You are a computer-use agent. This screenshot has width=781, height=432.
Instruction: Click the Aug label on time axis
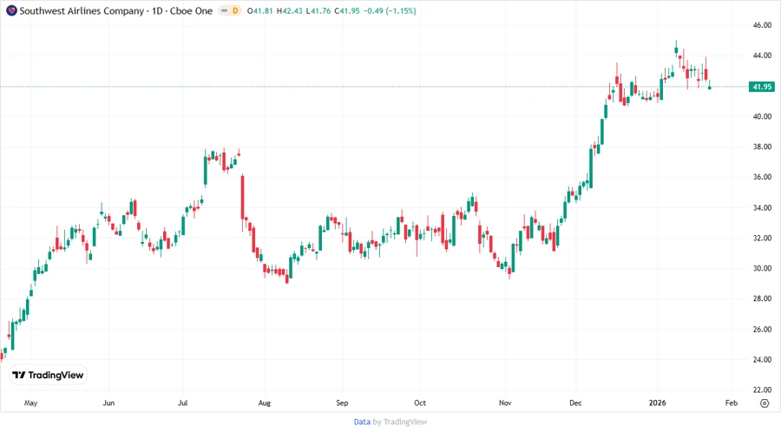click(x=265, y=403)
